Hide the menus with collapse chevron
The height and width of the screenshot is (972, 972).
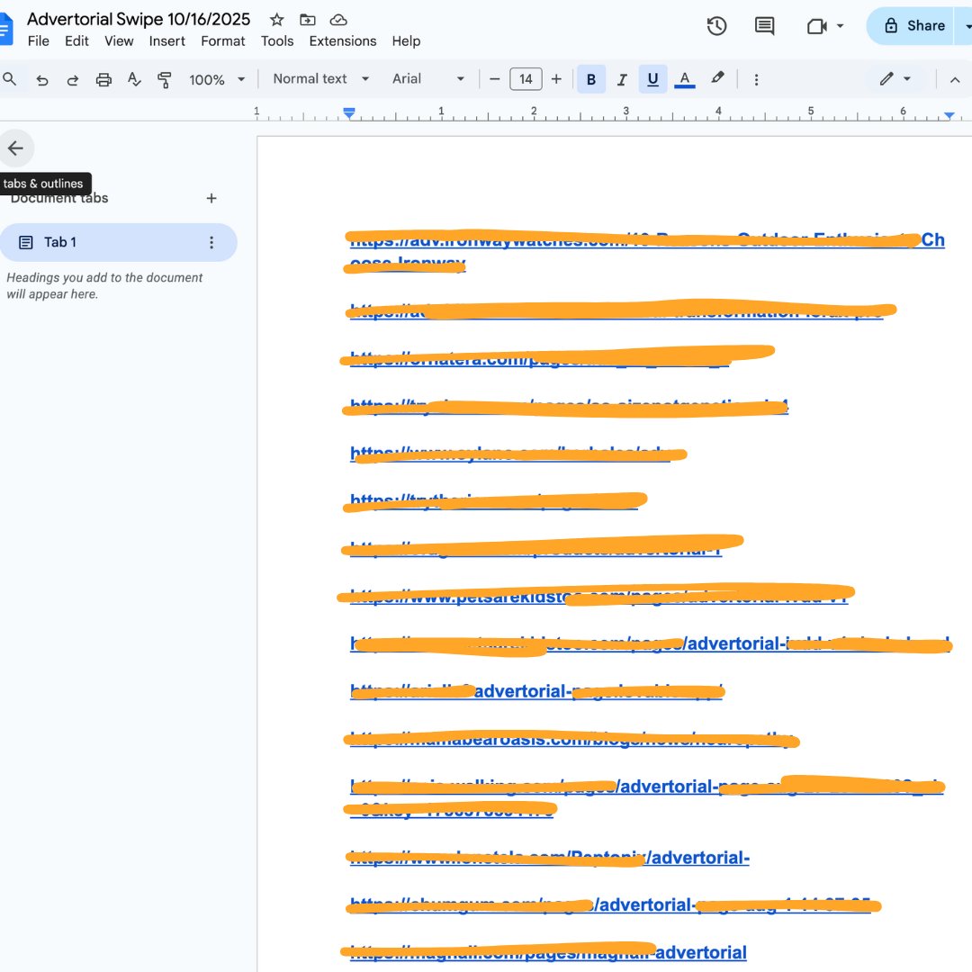pyautogui.click(x=955, y=79)
